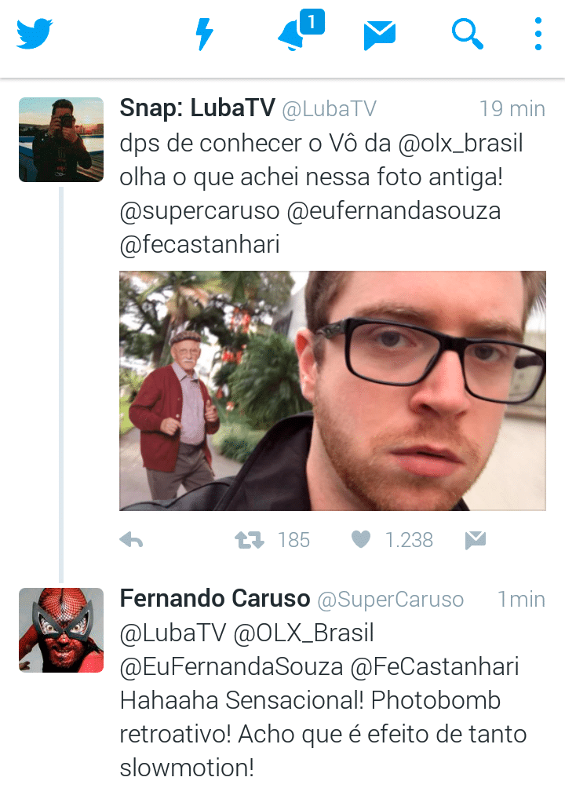Open notifications bell with badge
565x799 pixels.
point(301,30)
